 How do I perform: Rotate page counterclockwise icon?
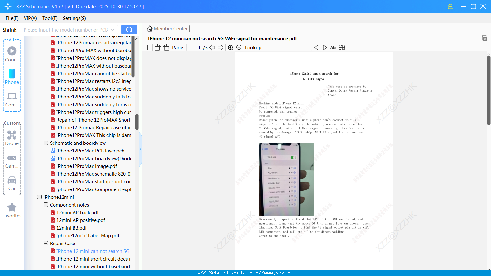tap(157, 48)
